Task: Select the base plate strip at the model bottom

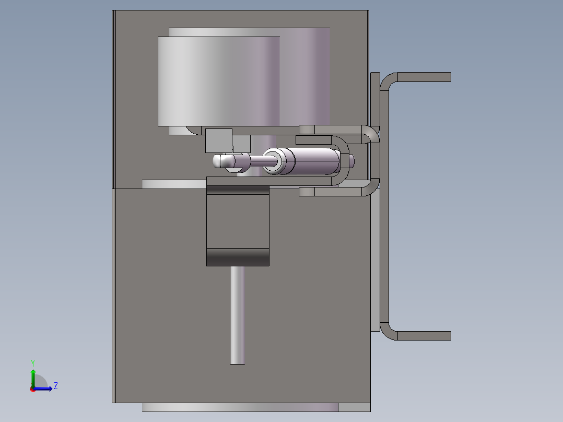Action: tap(256, 407)
